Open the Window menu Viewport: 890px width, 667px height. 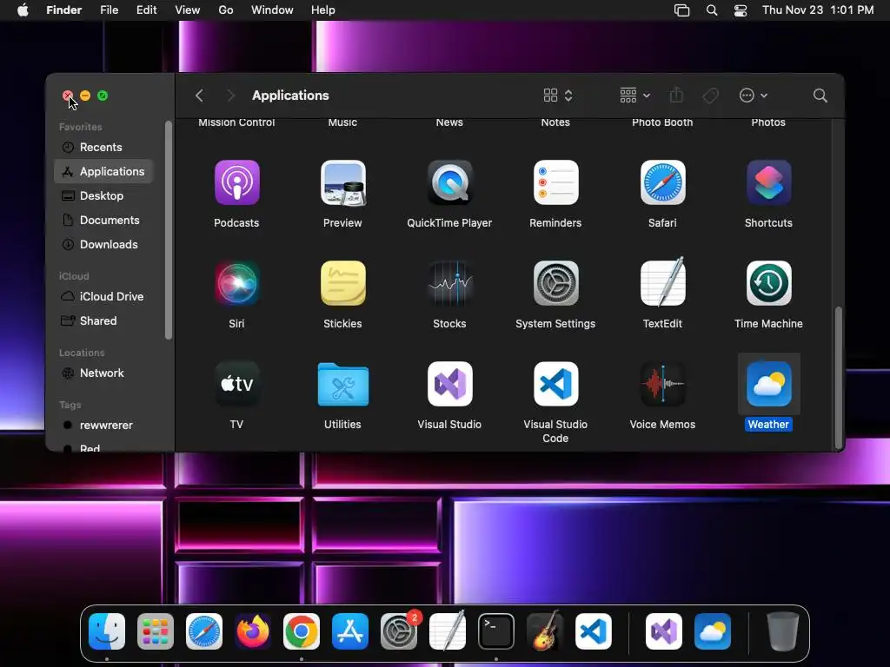coord(272,10)
